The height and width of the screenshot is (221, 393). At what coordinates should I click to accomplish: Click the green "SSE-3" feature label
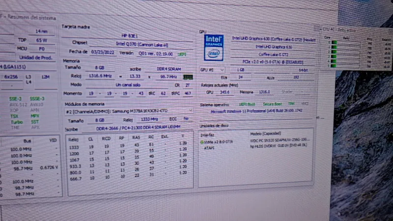15,99
